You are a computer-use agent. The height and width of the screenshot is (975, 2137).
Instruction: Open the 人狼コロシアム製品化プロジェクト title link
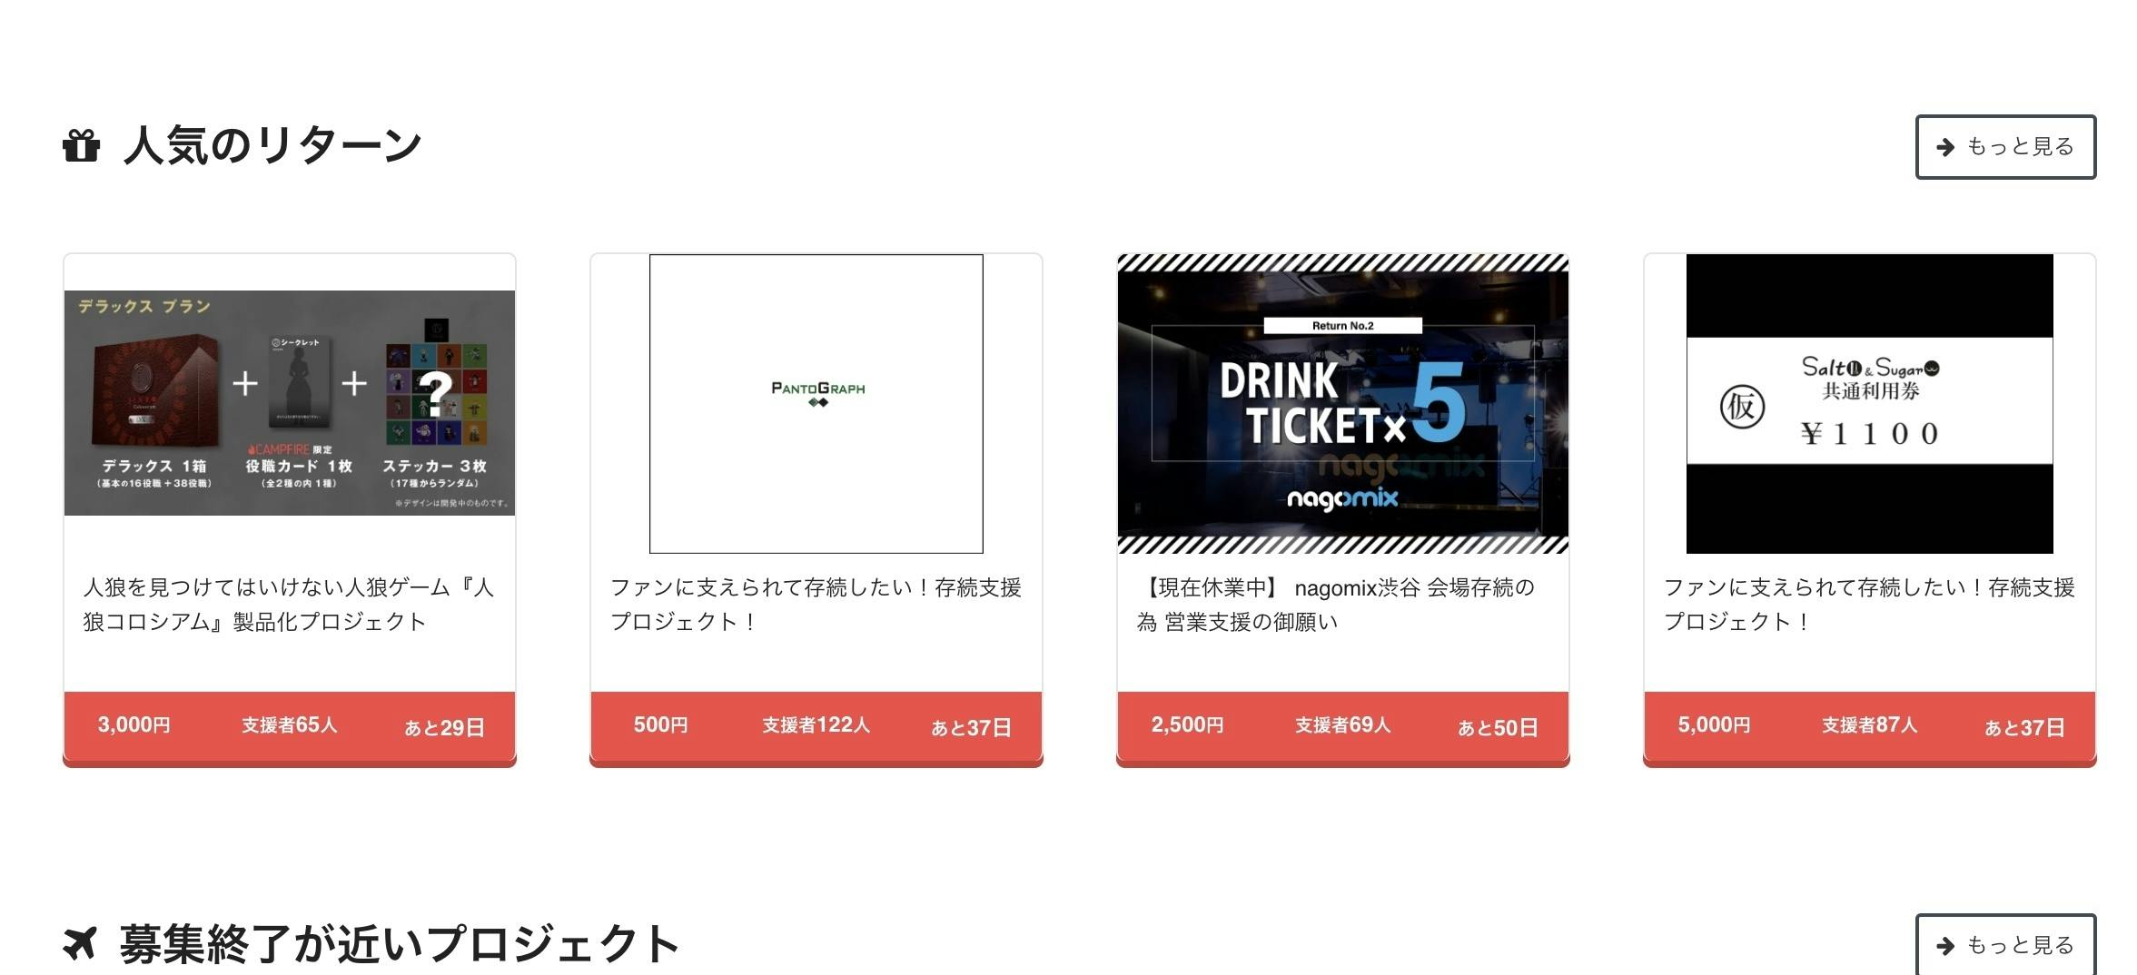pyautogui.click(x=289, y=605)
